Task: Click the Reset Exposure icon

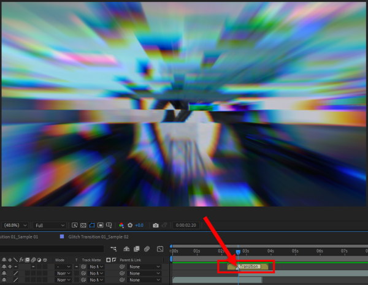Action: pyautogui.click(x=129, y=226)
